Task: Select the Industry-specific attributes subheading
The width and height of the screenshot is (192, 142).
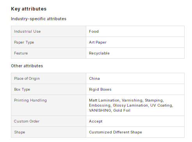Action: pyautogui.click(x=39, y=19)
